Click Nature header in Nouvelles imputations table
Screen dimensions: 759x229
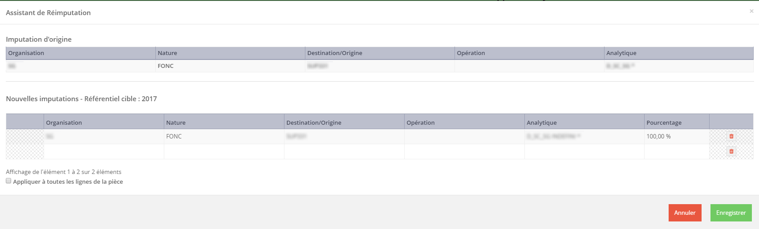[176, 122]
